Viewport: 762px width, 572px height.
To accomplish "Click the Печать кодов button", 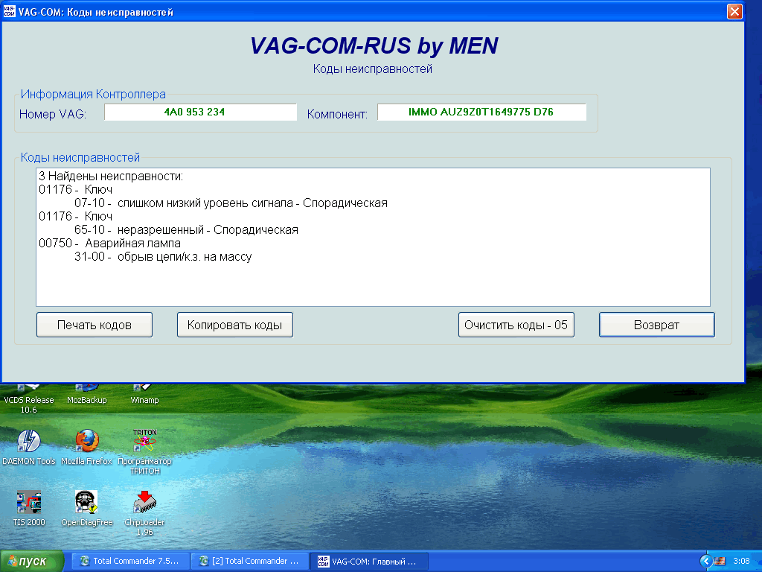I will pyautogui.click(x=95, y=325).
